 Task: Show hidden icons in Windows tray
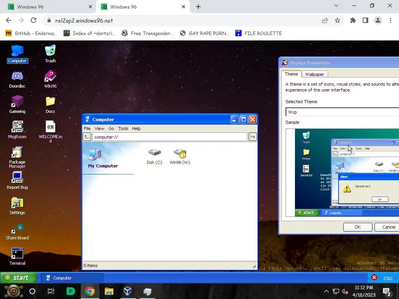[x=326, y=291]
